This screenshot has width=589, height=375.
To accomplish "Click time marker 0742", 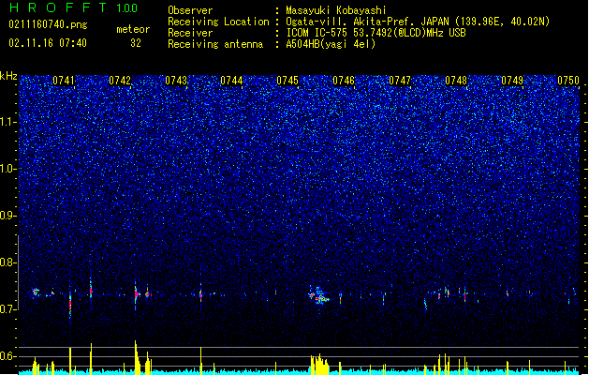I will point(120,81).
